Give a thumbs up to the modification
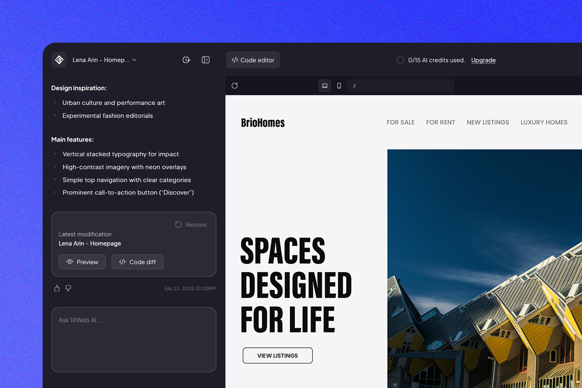The image size is (582, 388). (56, 288)
